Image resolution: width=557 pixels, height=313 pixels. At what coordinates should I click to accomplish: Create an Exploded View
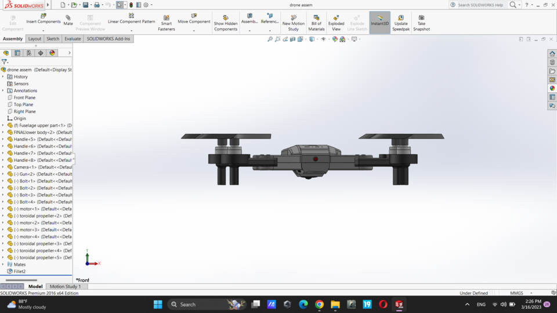[336, 23]
